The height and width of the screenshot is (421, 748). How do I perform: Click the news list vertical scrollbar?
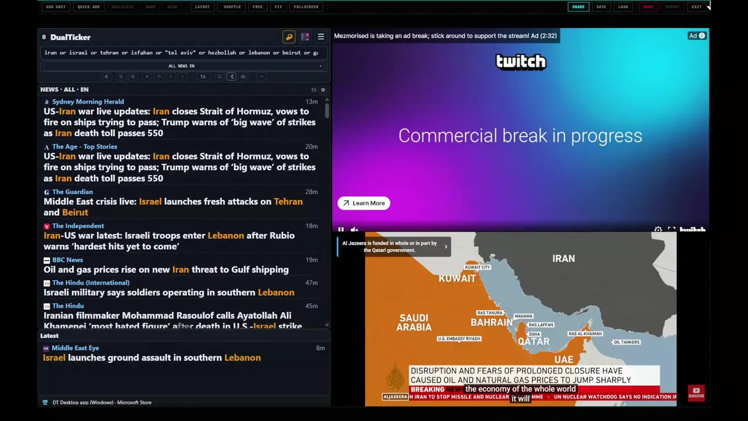click(327, 111)
